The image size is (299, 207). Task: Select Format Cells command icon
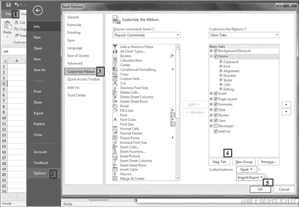tap(115, 129)
